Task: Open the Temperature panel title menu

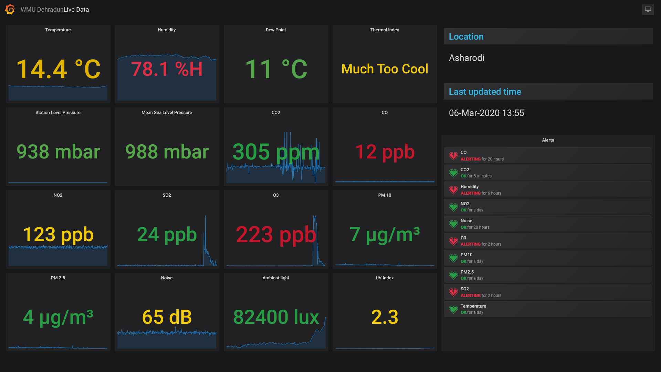Action: tap(58, 30)
